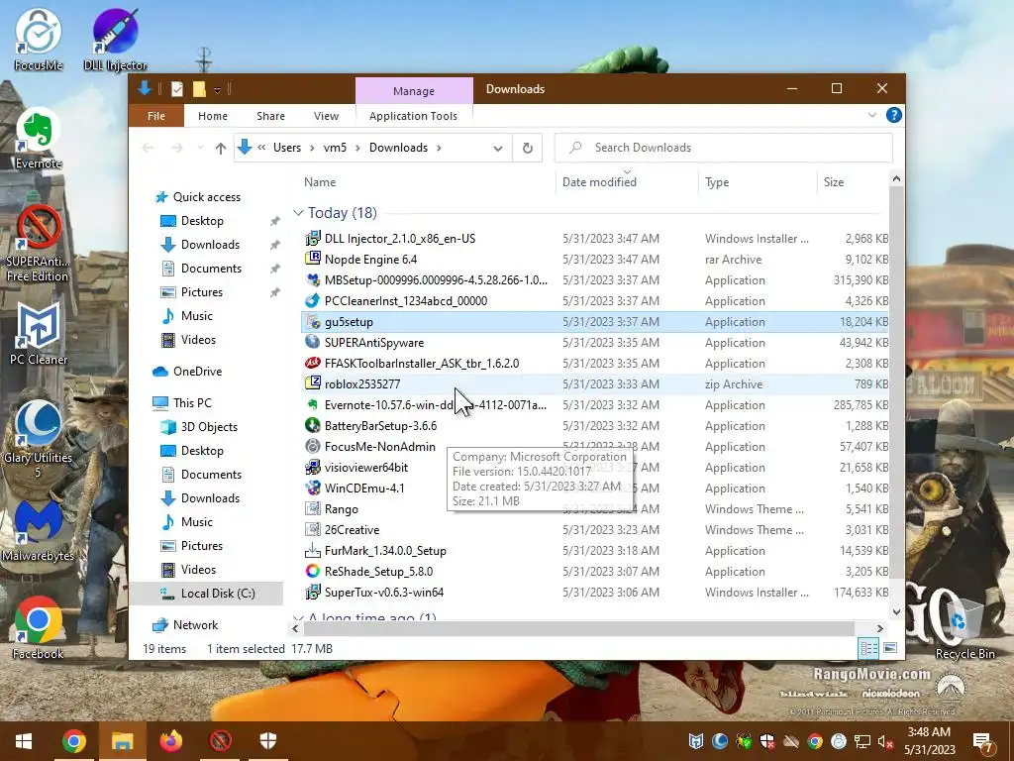Open address bar history dropdown
Viewport: 1014px width, 761px height.
497,149
